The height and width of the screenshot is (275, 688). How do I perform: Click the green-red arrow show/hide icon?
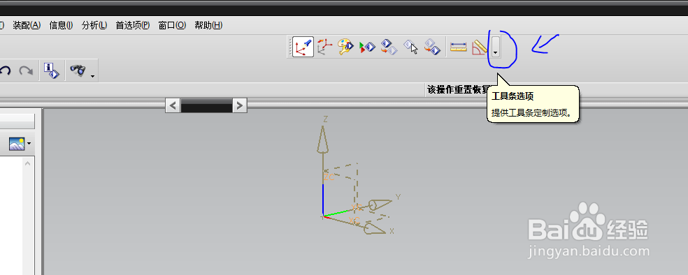click(367, 47)
